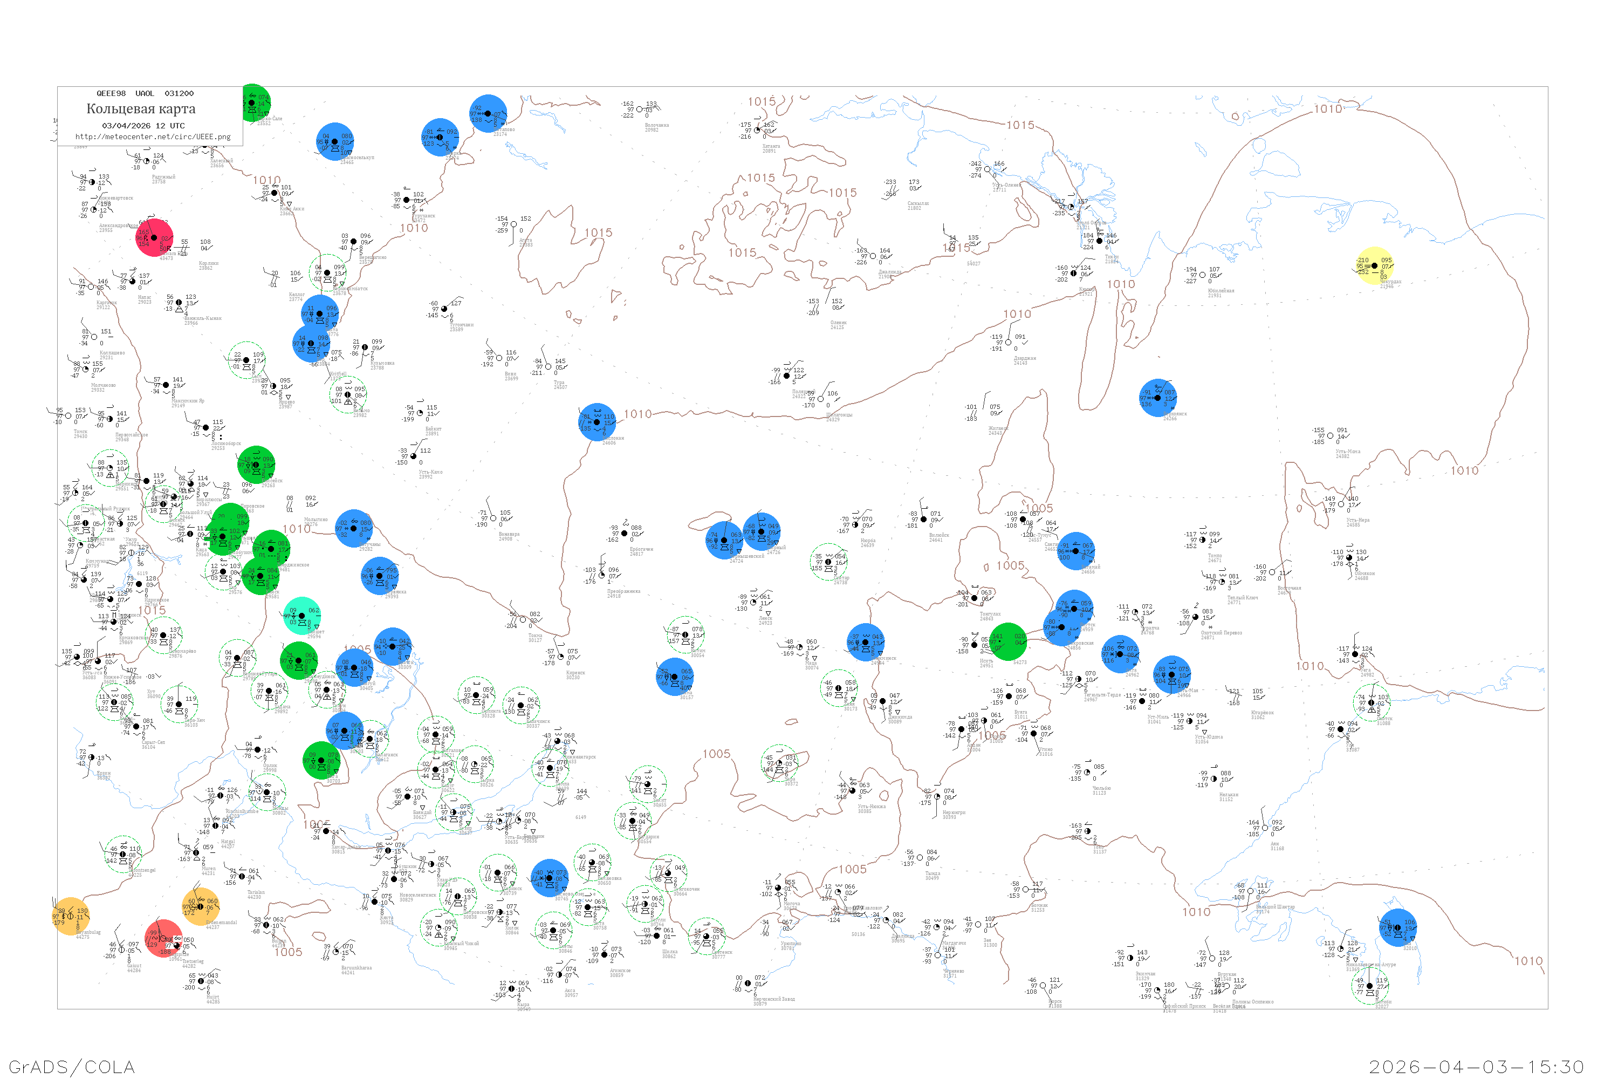Click the 03/04/2026 12 UTC date label
This screenshot has width=1618, height=1079.
[x=143, y=126]
